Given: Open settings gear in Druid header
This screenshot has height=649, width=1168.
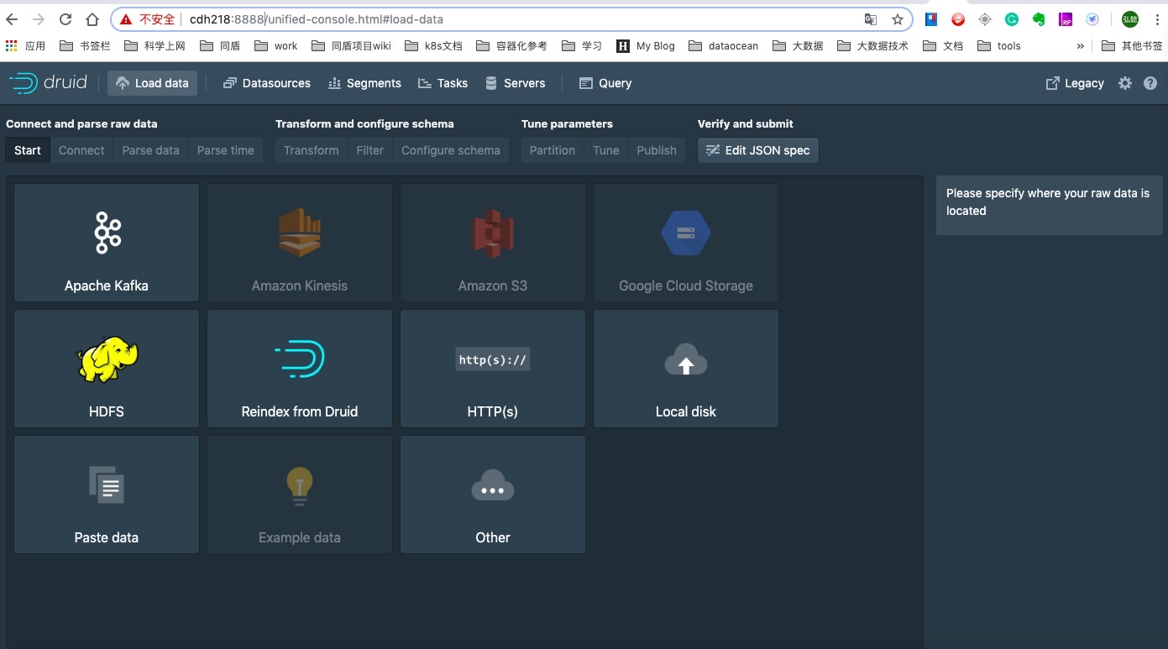Looking at the screenshot, I should coord(1125,83).
